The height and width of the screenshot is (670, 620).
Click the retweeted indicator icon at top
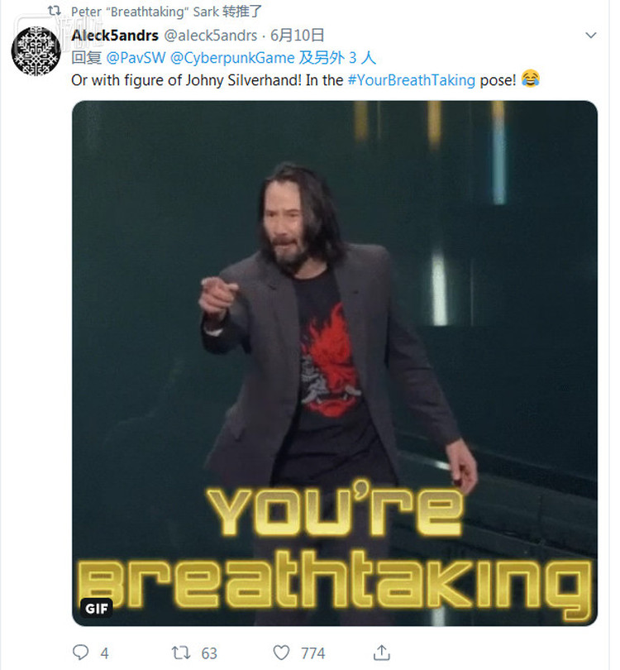tap(55, 11)
